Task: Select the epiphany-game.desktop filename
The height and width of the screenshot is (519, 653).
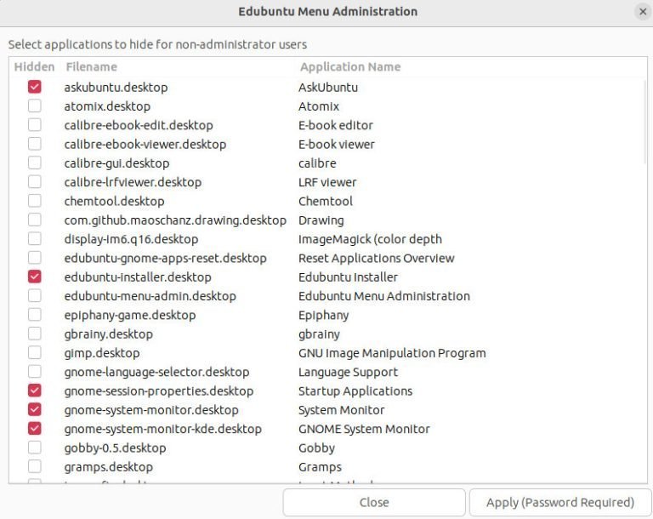Action: tap(130, 315)
